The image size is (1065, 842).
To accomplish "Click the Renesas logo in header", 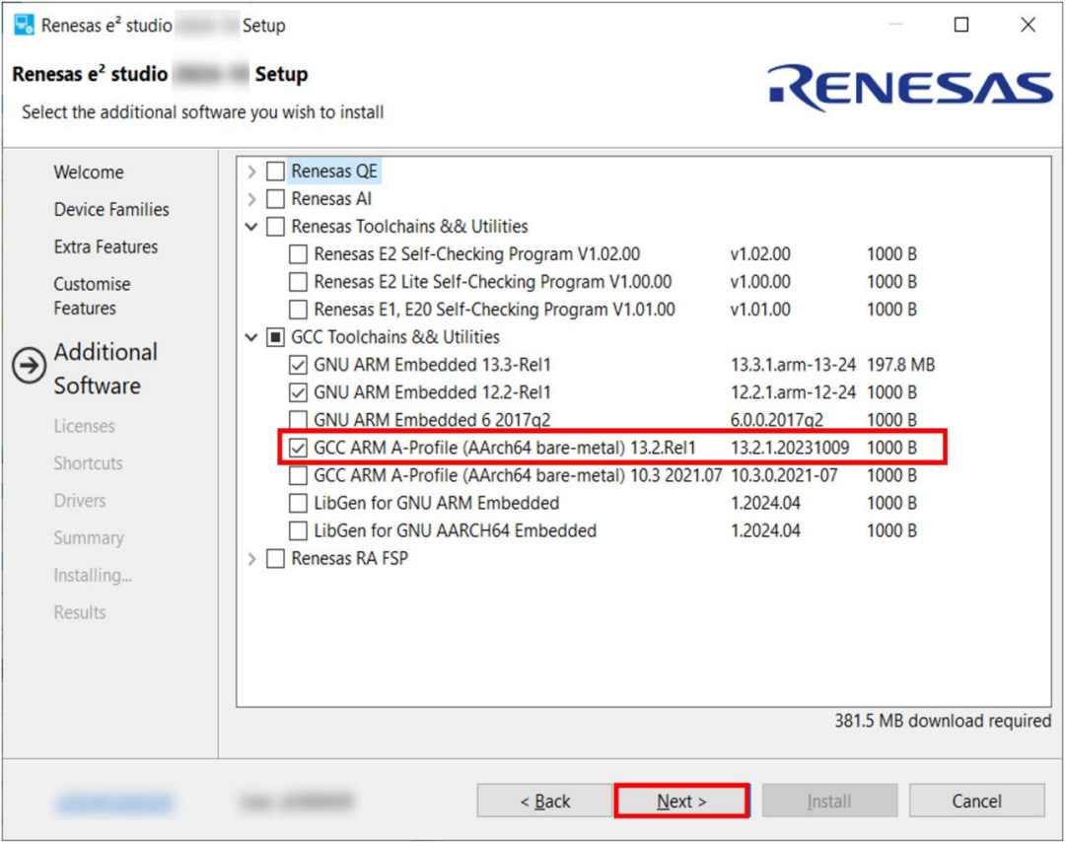I will click(909, 88).
